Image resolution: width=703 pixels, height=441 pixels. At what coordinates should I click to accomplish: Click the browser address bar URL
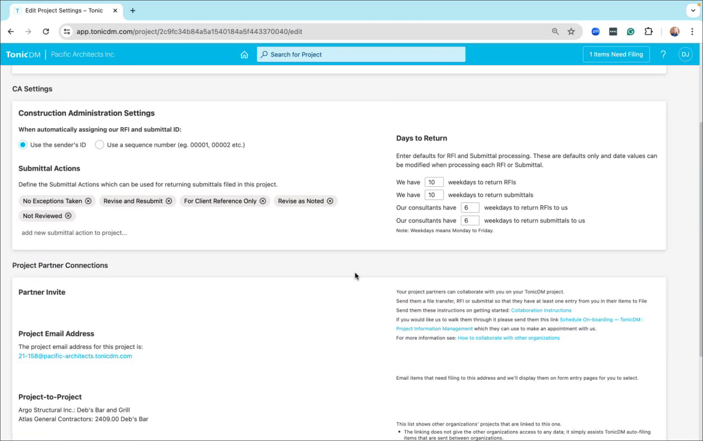point(189,31)
